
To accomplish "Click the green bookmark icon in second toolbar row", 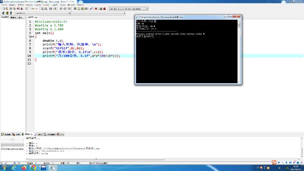I will (x=7, y=13).
